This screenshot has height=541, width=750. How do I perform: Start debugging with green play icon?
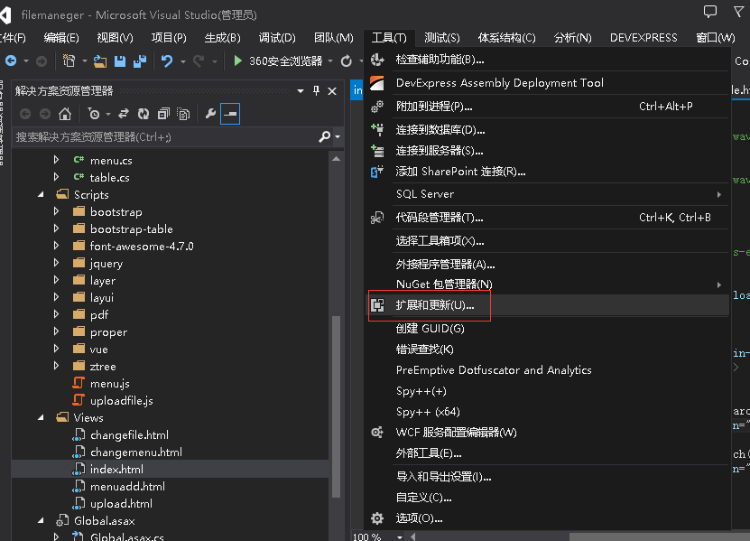237,61
